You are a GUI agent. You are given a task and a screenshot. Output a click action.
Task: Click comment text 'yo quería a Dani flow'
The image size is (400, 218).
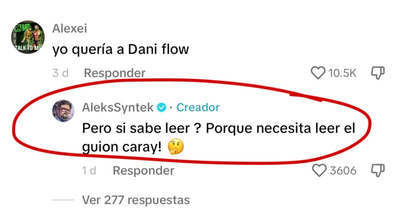120,49
